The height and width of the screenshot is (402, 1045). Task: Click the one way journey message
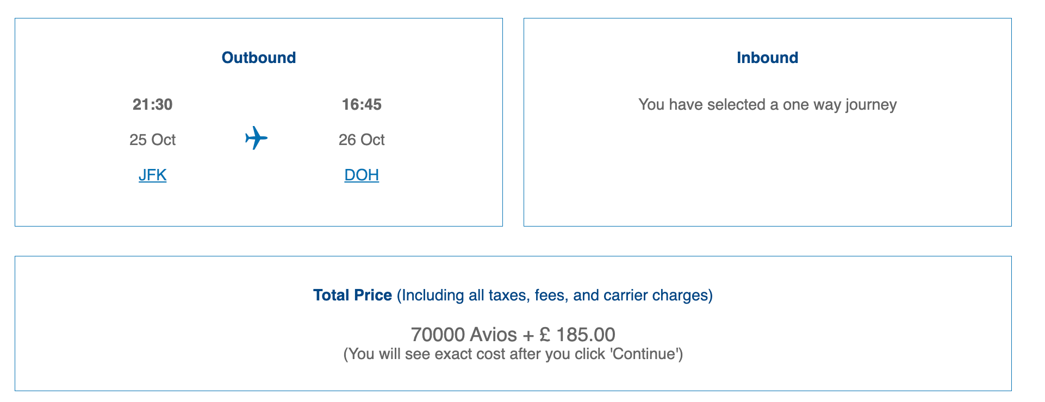(x=767, y=104)
